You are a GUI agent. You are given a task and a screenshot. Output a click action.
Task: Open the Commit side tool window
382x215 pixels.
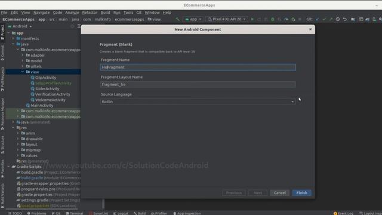(2, 53)
